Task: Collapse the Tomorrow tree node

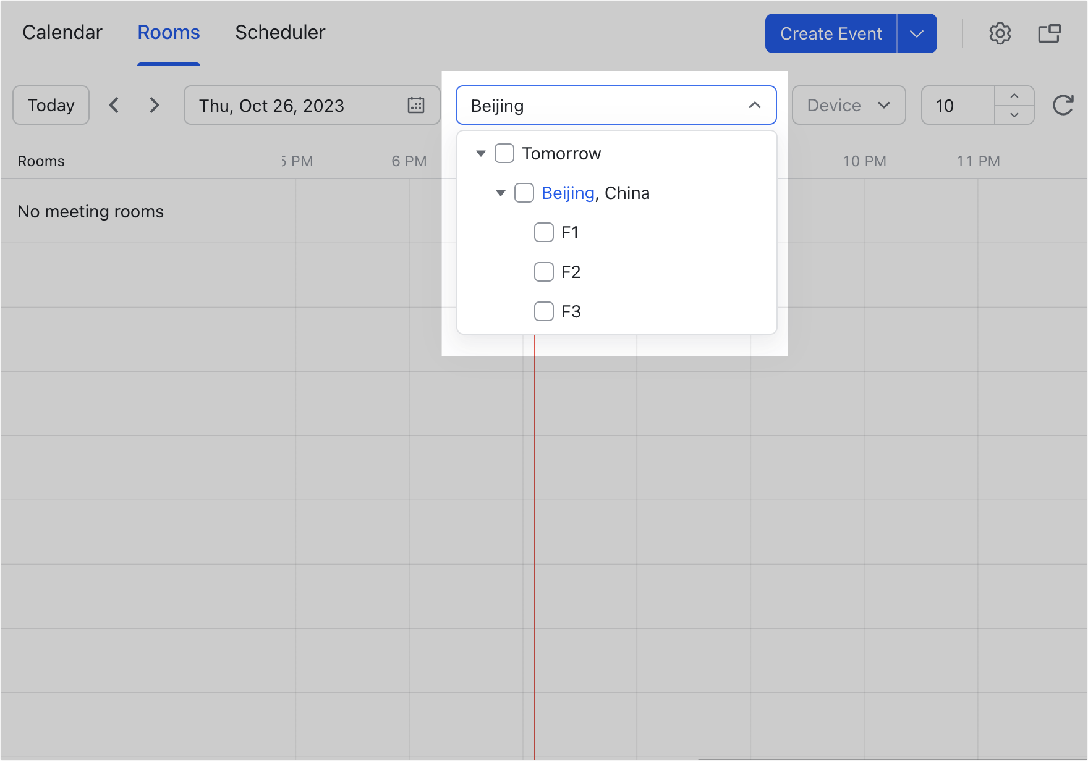Action: (481, 153)
